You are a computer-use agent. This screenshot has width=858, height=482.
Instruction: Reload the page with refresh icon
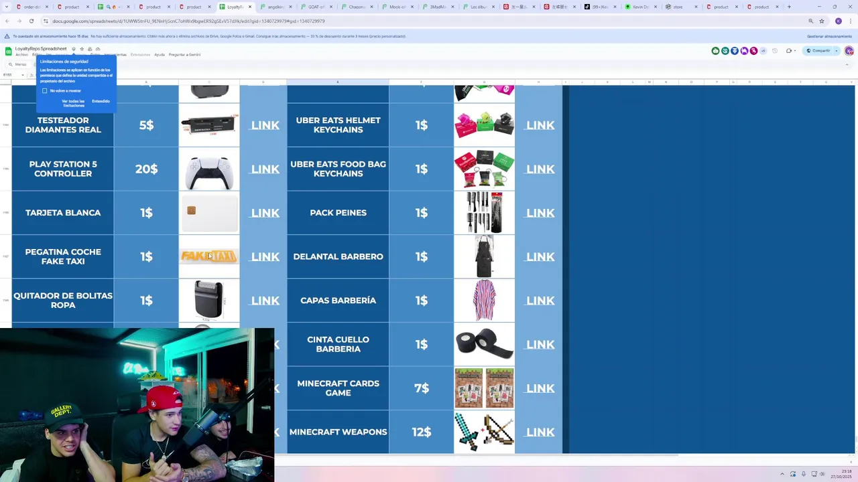click(31, 21)
